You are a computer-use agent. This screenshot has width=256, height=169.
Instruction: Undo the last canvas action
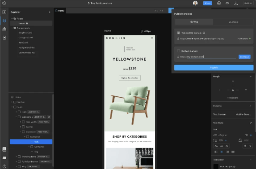coord(156,11)
